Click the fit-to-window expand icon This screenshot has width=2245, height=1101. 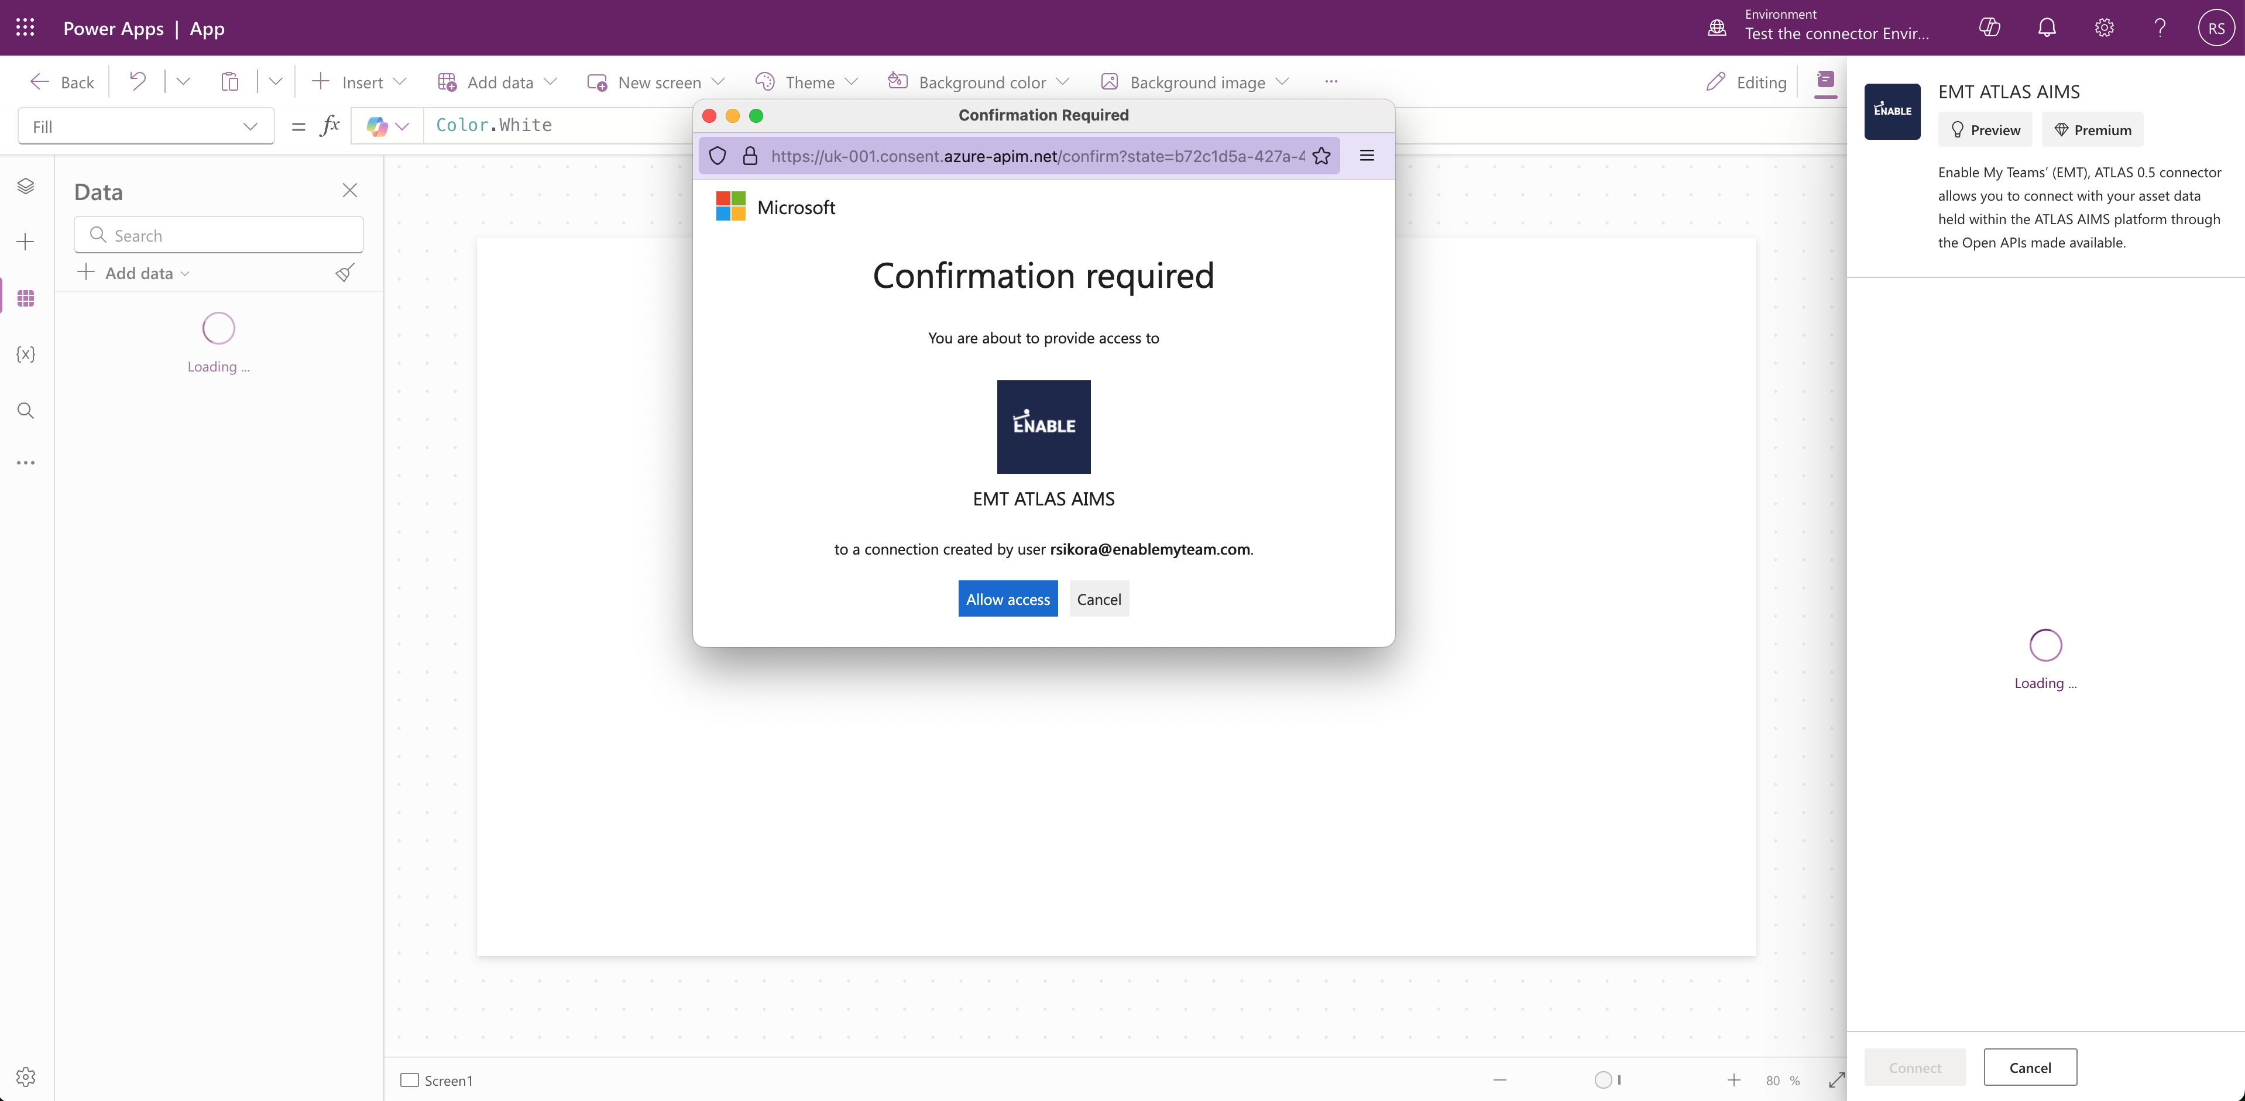point(1836,1080)
